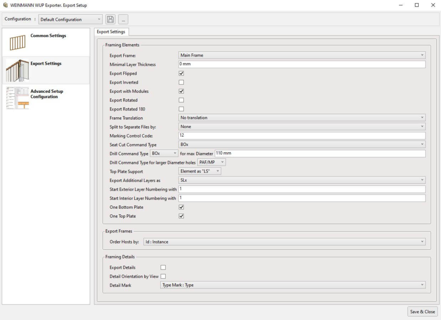
Task: Enable the Export Details checkbox
Action: click(x=163, y=267)
